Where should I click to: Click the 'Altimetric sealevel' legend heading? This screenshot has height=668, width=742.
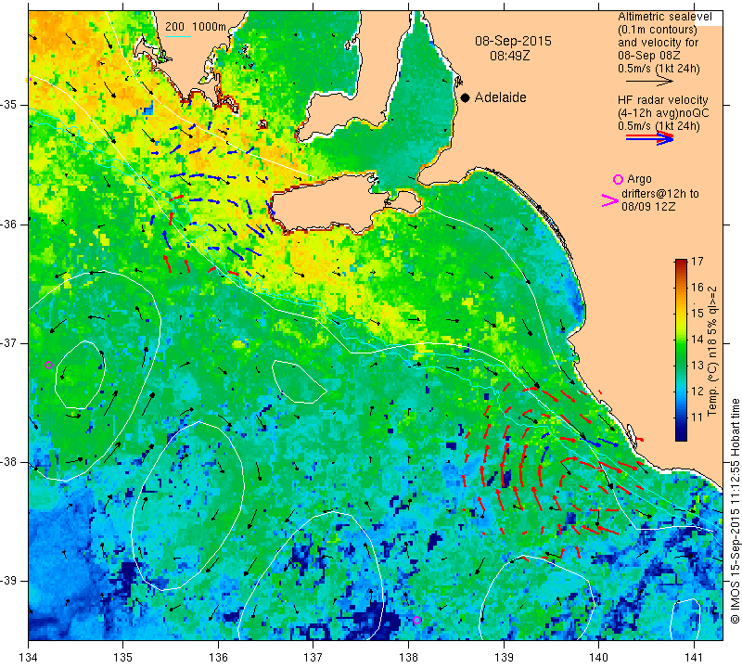pos(664,17)
